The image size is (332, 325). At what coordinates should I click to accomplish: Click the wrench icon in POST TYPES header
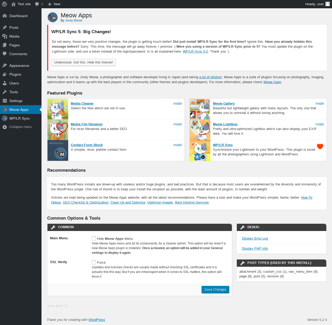point(243,263)
